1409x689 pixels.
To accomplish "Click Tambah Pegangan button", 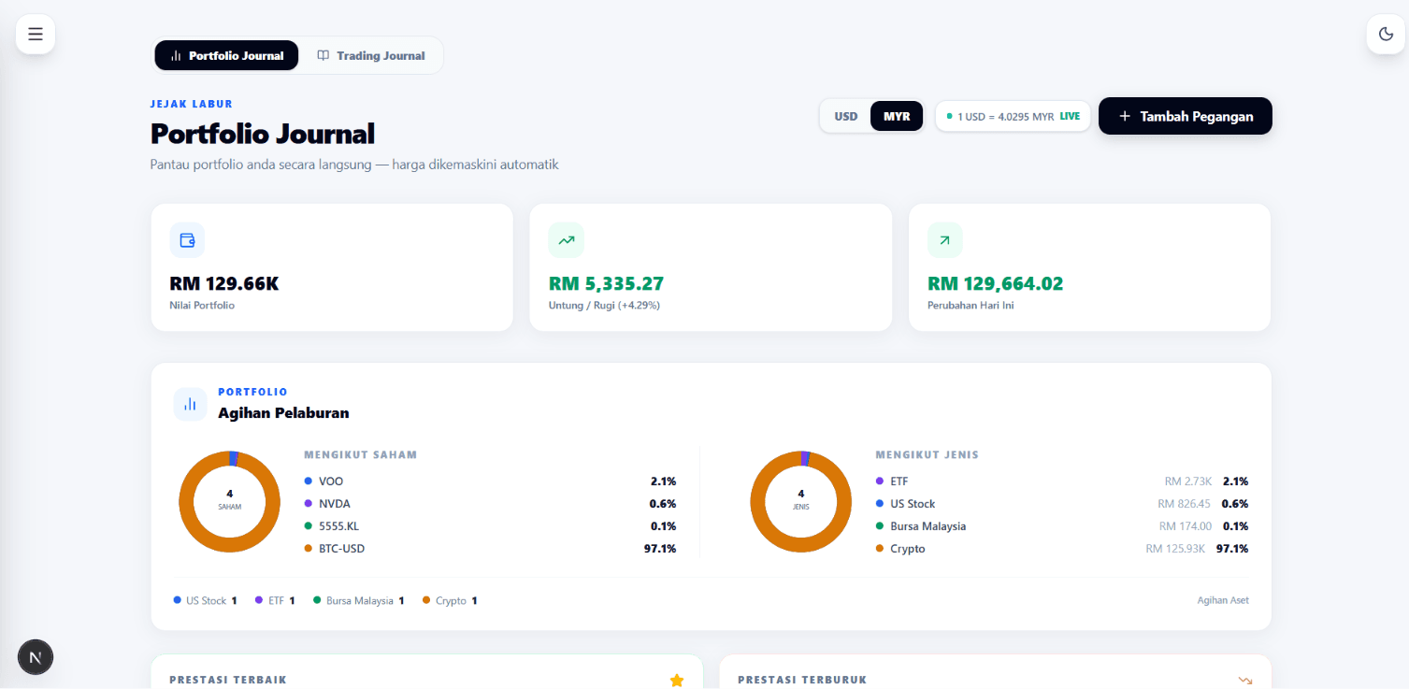I will click(1186, 116).
